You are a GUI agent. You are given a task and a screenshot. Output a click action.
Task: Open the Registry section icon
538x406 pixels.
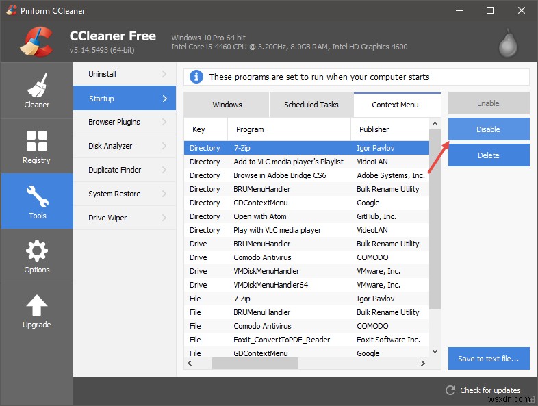36,141
